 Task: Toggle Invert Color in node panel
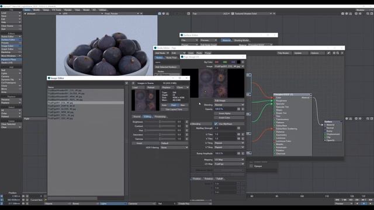click(x=229, y=118)
